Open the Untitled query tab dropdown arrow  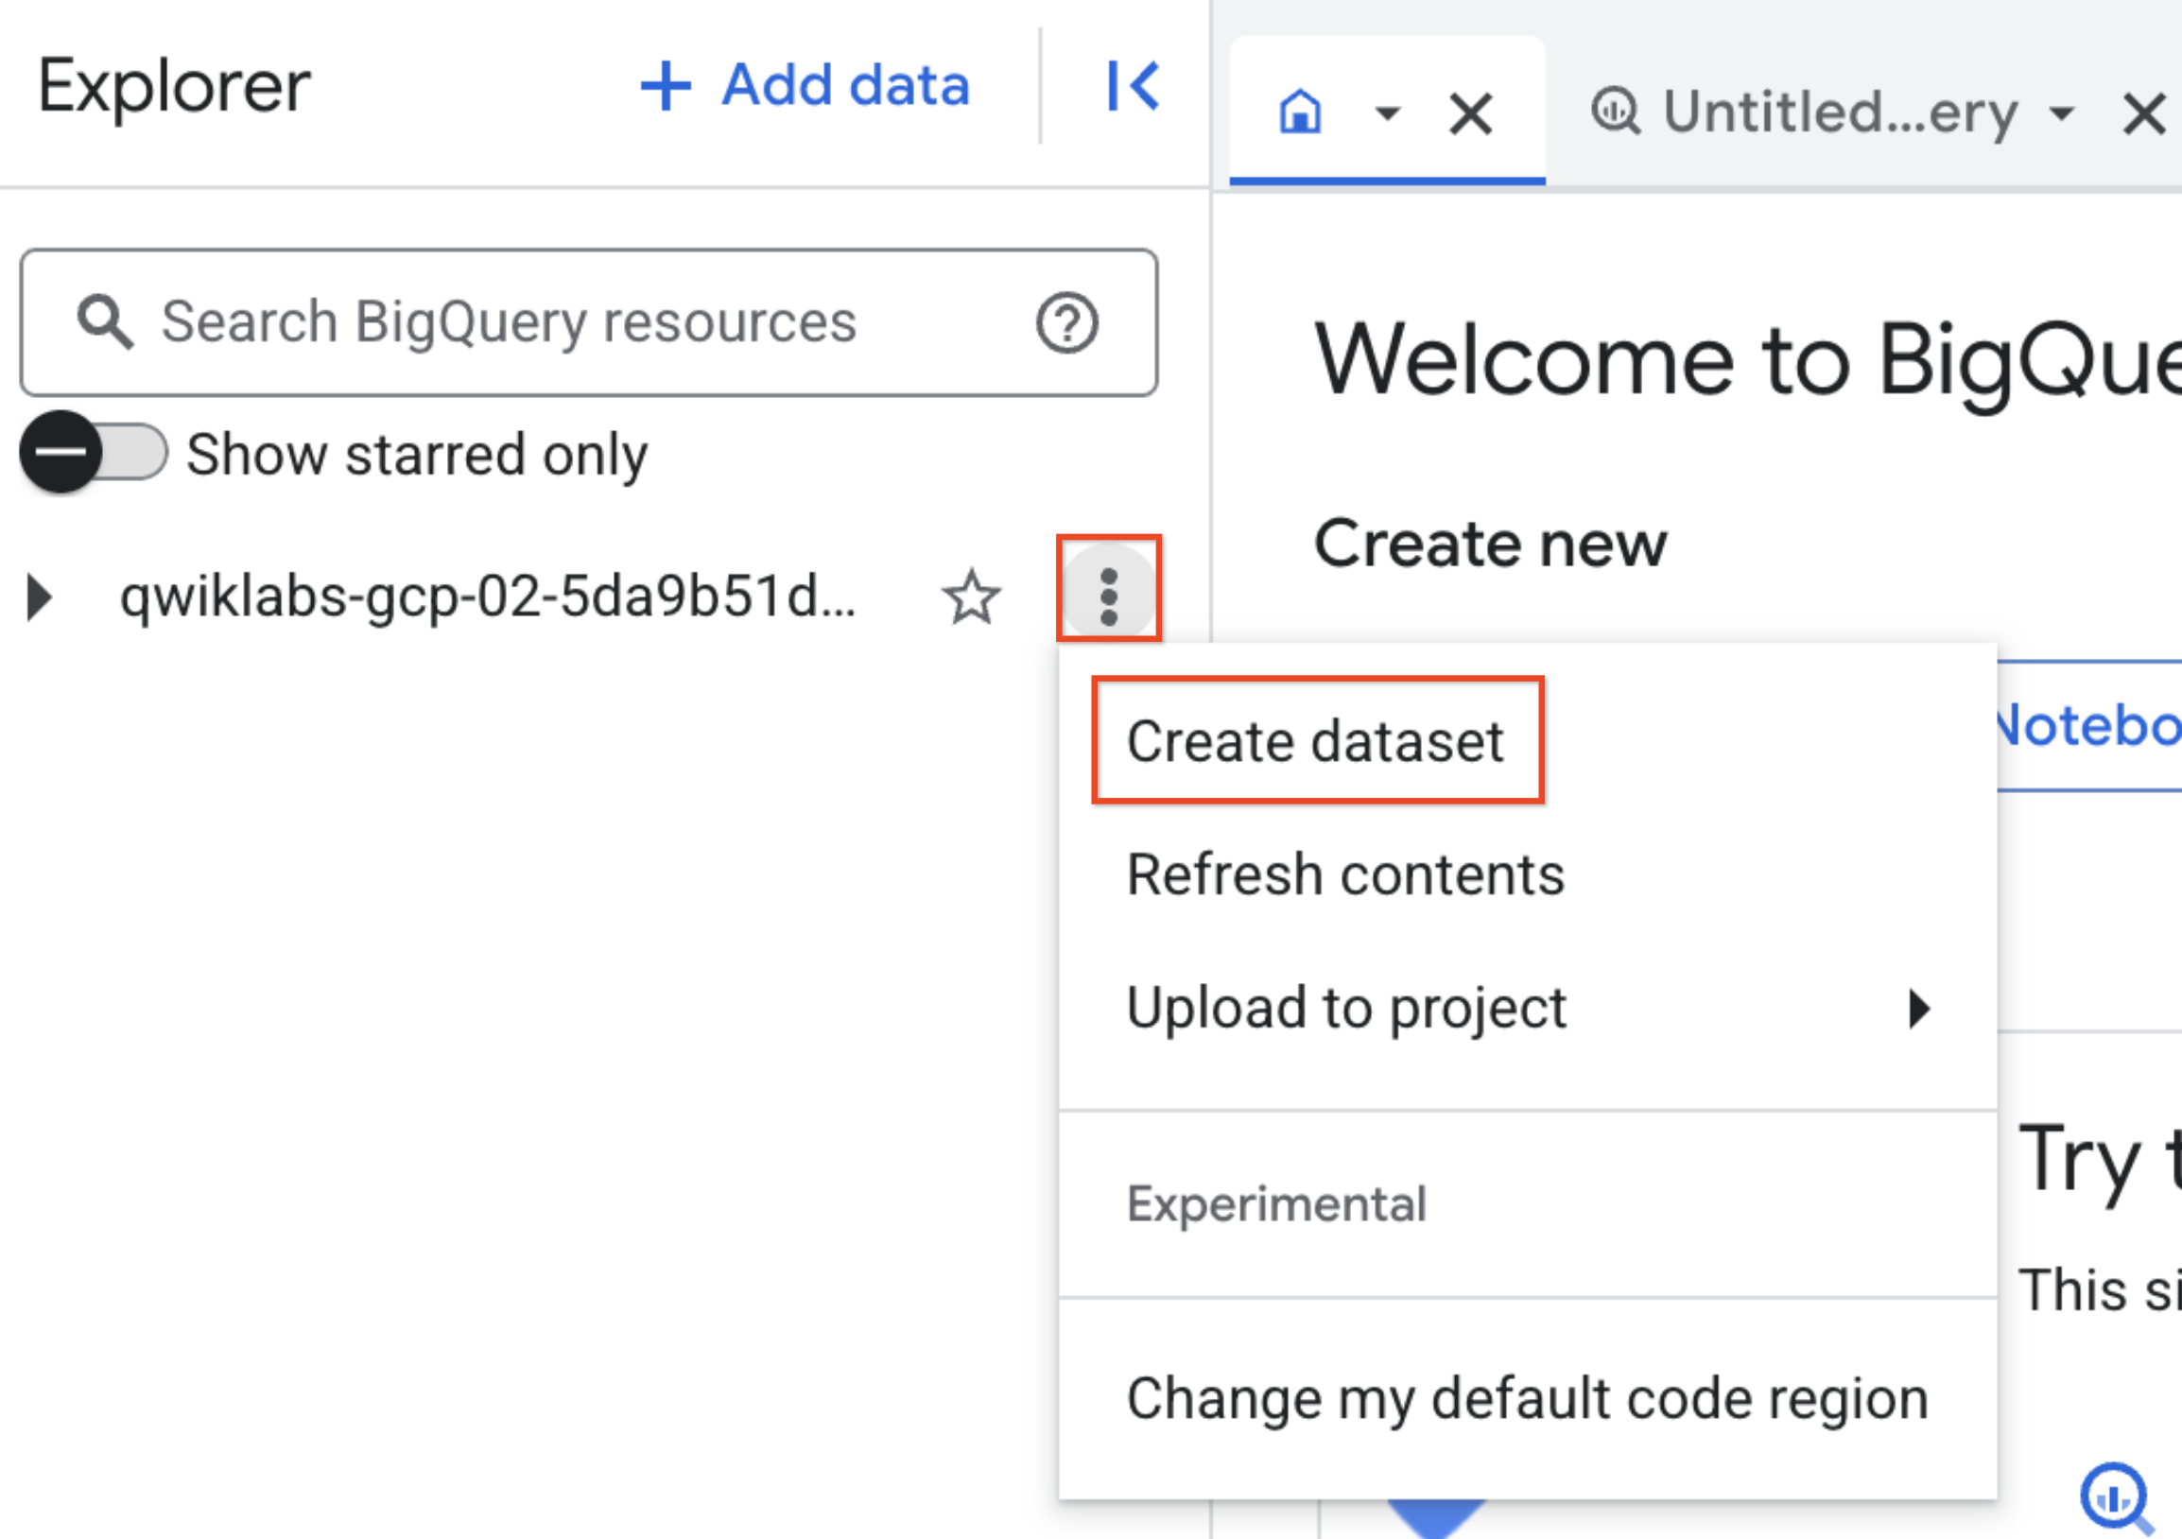point(2061,113)
